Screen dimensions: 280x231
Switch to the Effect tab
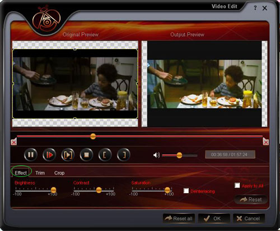pyautogui.click(x=21, y=173)
